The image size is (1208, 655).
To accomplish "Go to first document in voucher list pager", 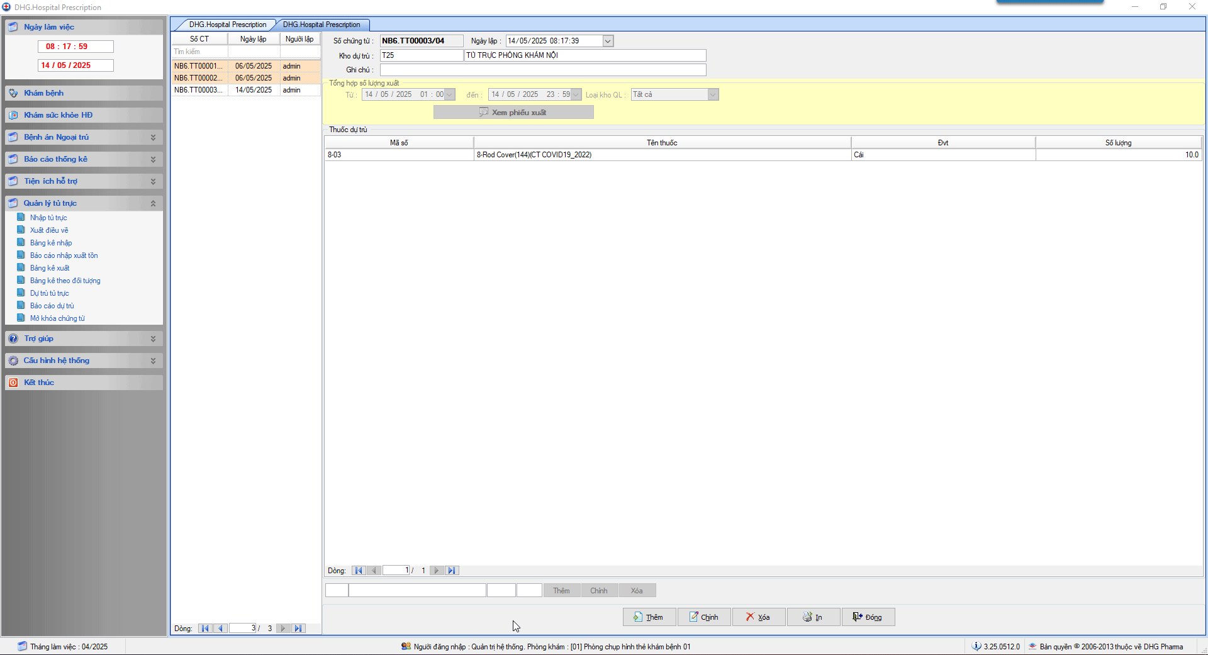I will [x=205, y=629].
